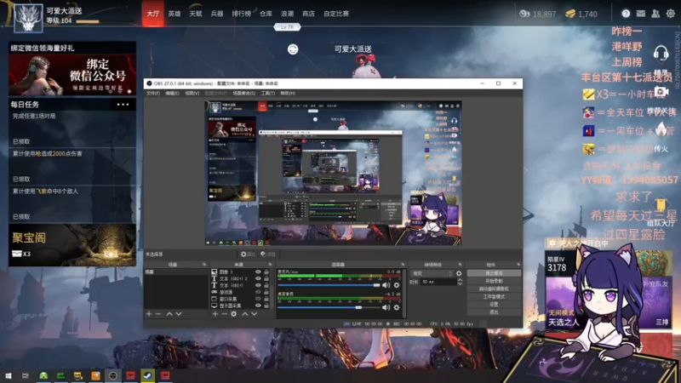Toggle lock on the 图像 3 source
The width and height of the screenshot is (681, 383).
266,272
